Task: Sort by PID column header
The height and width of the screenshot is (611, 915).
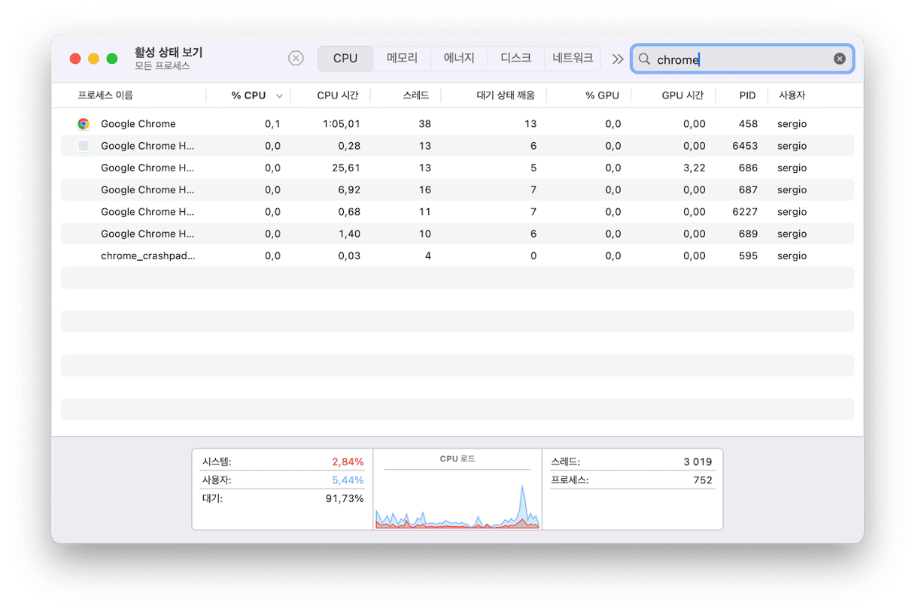Action: click(x=747, y=95)
